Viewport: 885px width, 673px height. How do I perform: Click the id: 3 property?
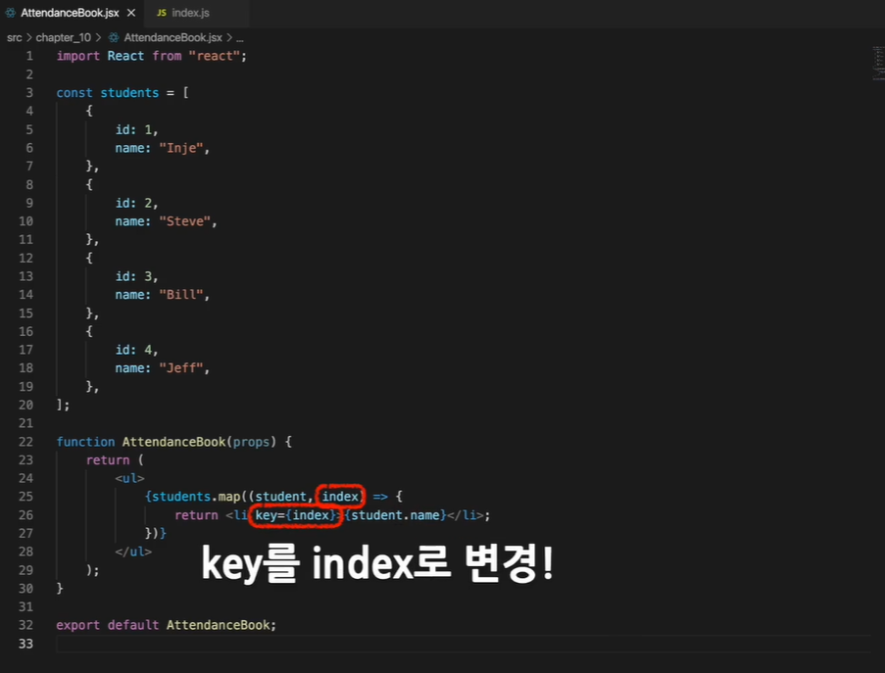(136, 276)
